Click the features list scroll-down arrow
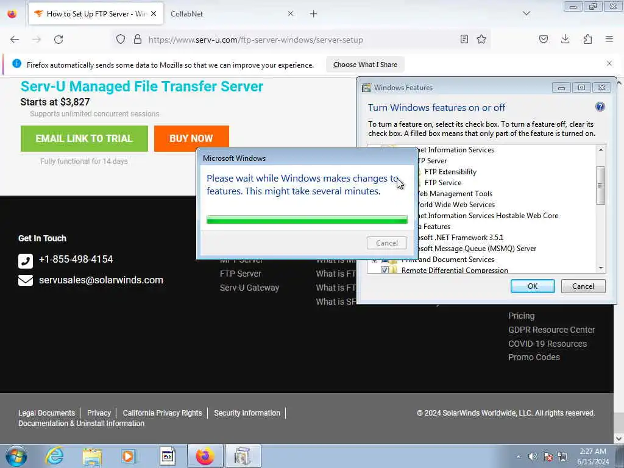Viewport: 624px width, 468px height. (x=600, y=268)
